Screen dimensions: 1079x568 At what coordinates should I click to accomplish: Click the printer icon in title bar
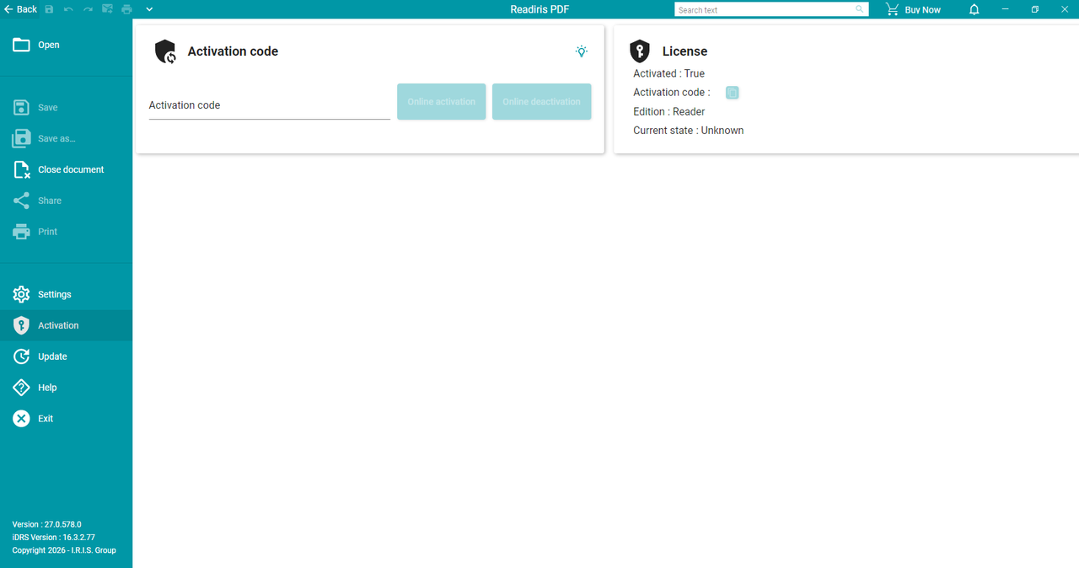coord(127,9)
